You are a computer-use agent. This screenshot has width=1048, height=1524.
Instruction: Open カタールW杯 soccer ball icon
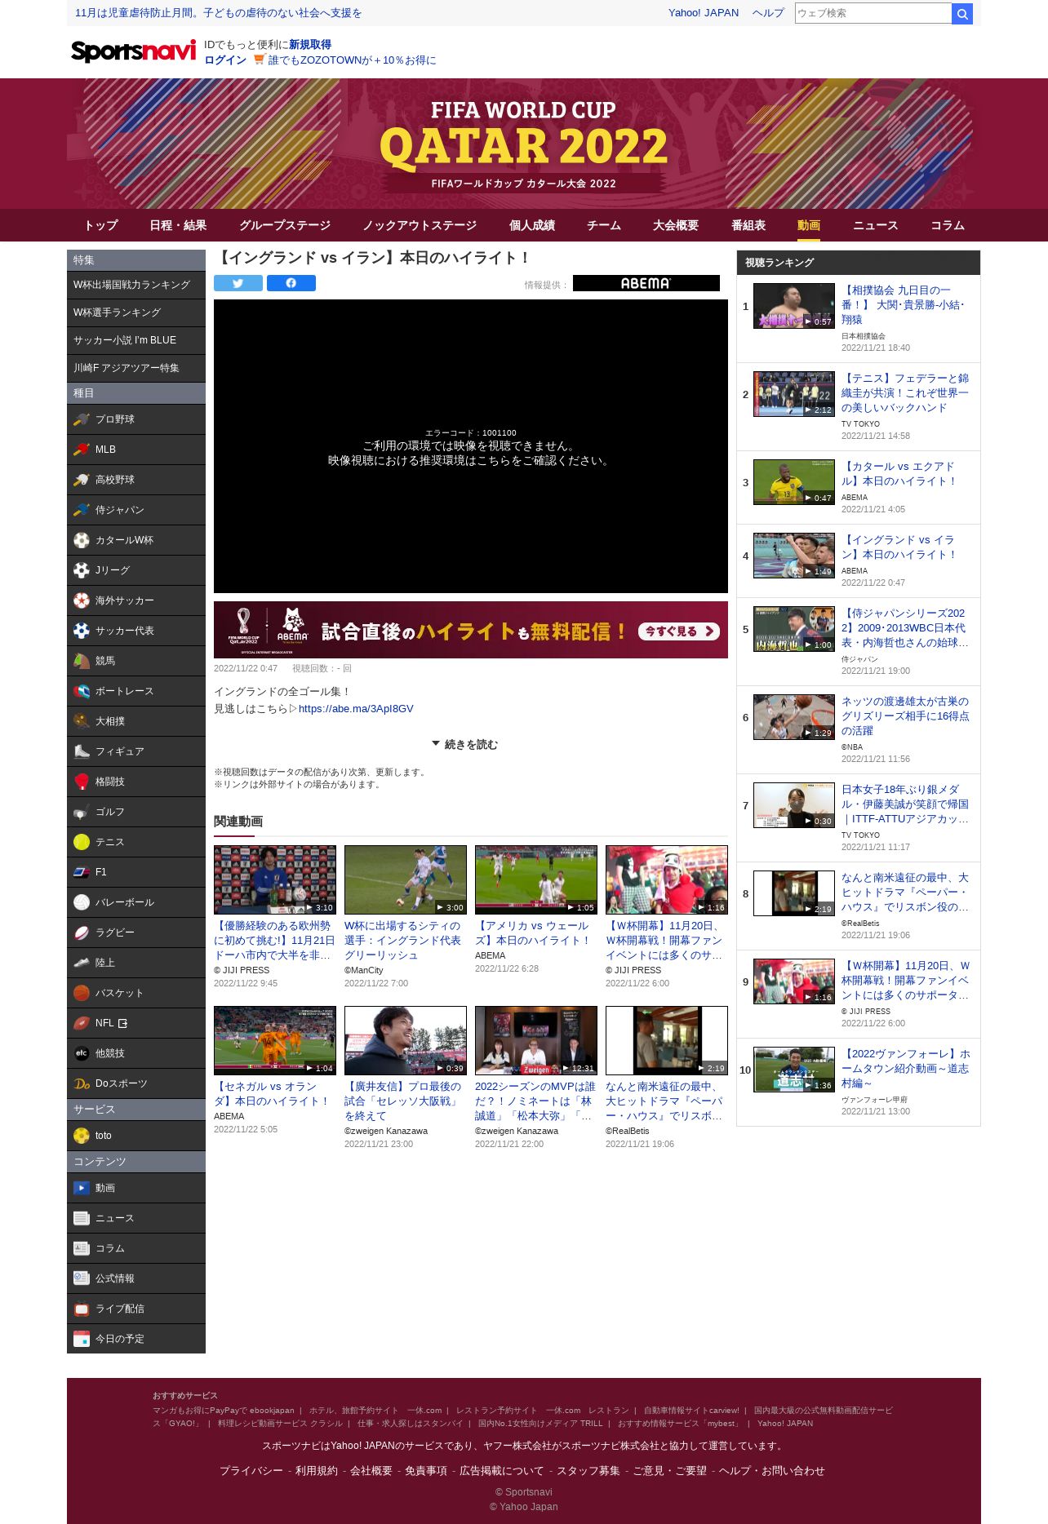[82, 540]
